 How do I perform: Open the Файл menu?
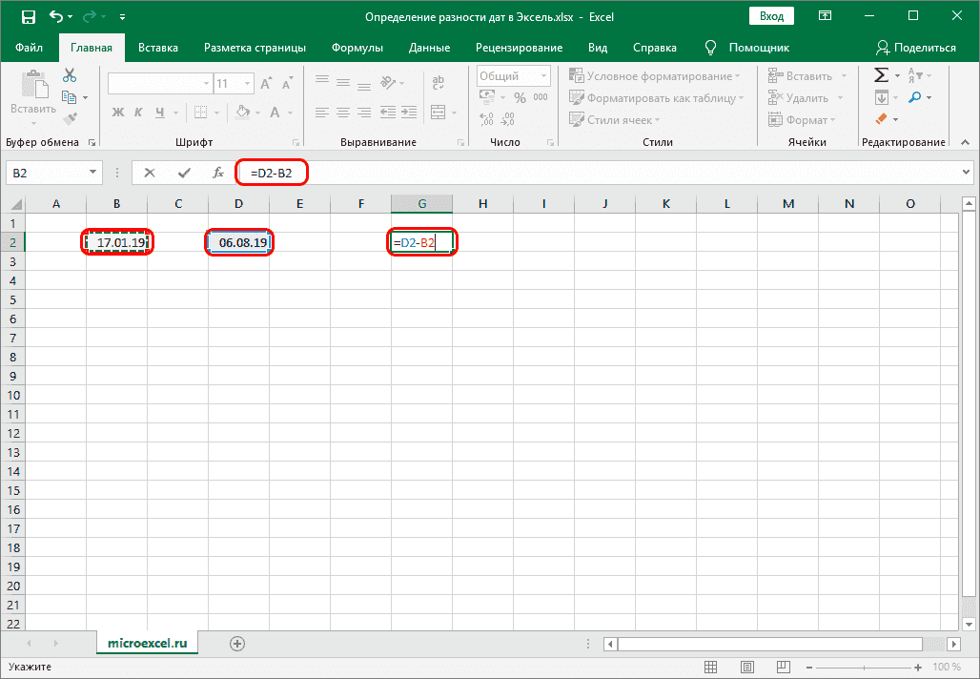pyautogui.click(x=29, y=48)
